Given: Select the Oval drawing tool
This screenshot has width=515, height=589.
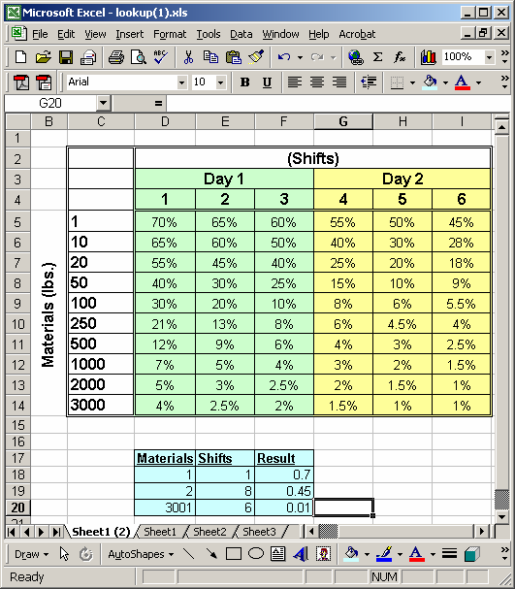Looking at the screenshot, I should click(256, 554).
